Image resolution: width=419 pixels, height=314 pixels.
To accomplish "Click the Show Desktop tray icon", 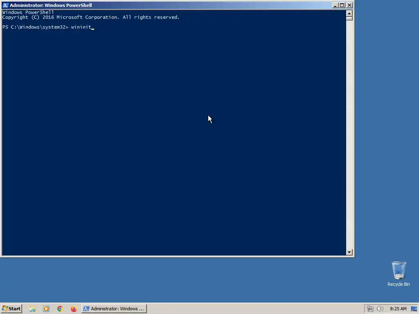I will [x=414, y=309].
